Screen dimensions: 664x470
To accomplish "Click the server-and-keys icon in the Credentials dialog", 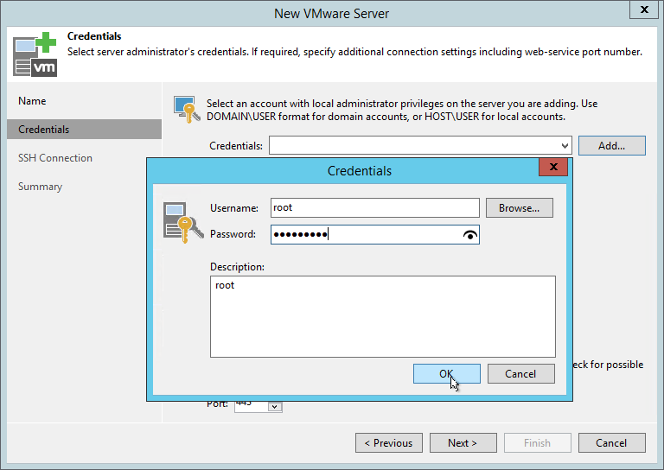I will click(183, 223).
